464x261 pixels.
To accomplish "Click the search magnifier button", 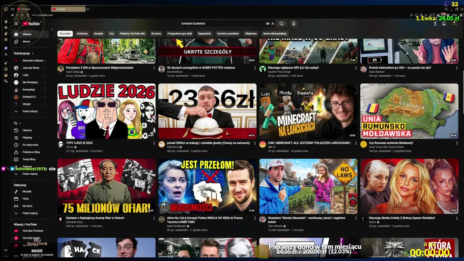I will tap(281, 24).
